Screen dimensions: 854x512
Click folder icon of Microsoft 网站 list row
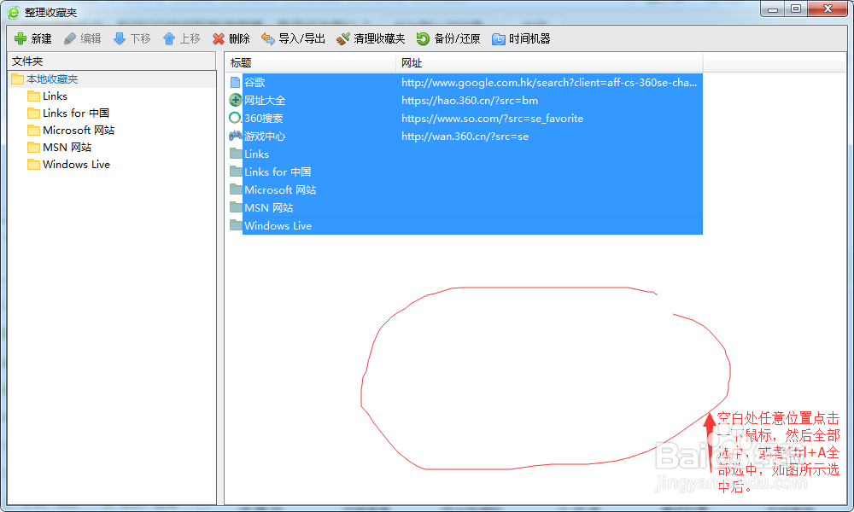236,189
